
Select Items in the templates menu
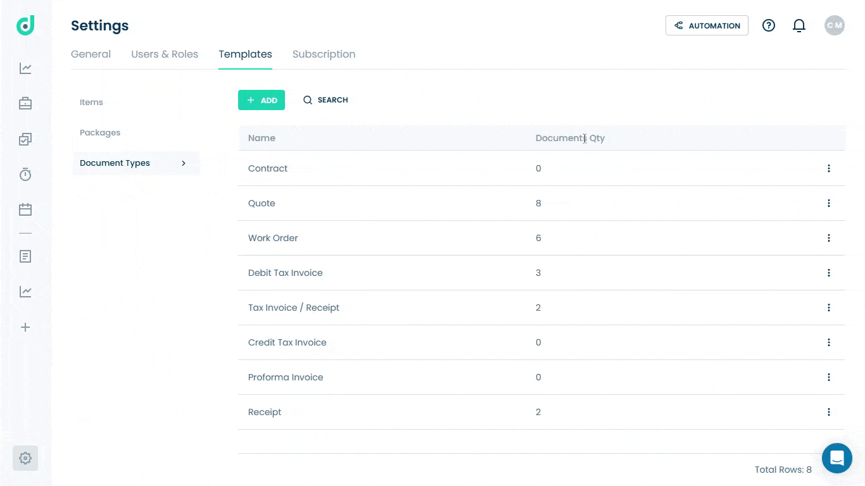pyautogui.click(x=91, y=102)
